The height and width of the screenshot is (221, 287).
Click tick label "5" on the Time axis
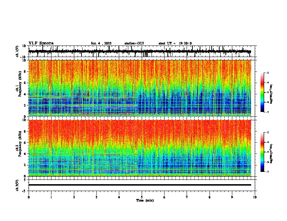(142, 197)
